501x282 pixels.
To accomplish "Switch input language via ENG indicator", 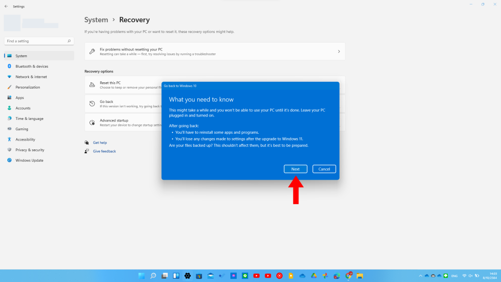I will coord(455,276).
